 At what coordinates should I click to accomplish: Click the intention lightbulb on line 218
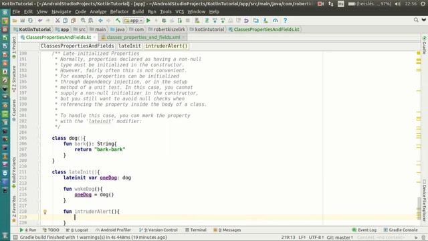coord(45,212)
